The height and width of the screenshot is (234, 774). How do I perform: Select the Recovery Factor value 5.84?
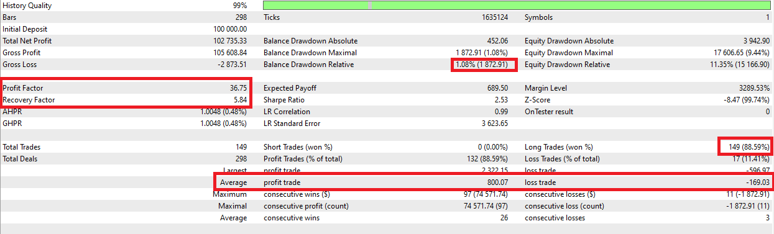point(240,100)
